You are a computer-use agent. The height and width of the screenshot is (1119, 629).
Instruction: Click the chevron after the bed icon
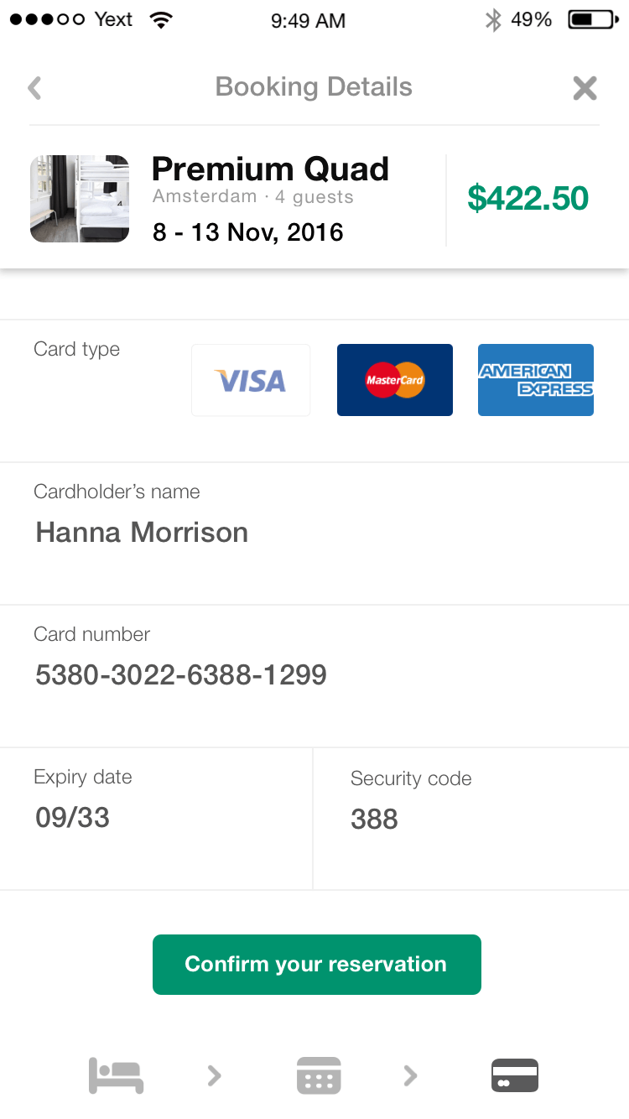215,1075
